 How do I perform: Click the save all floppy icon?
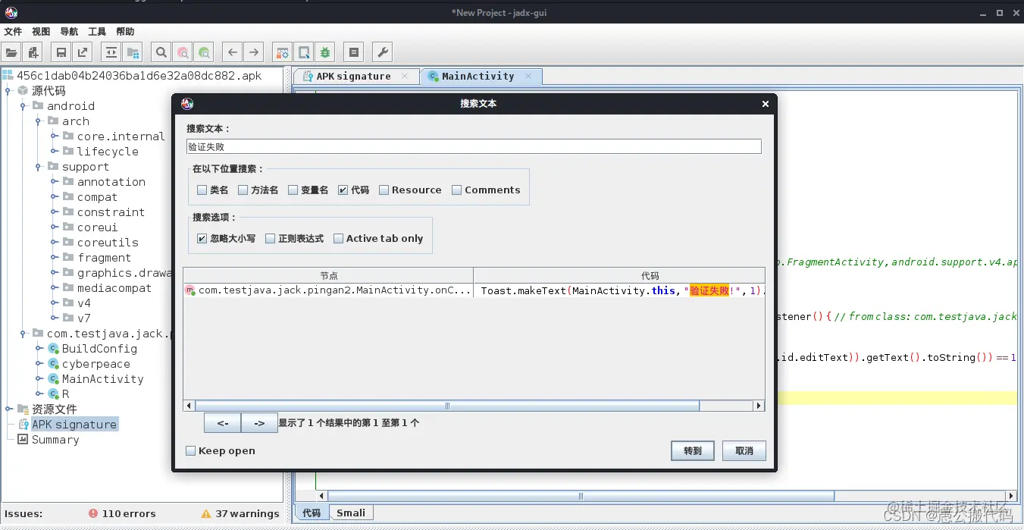tap(61, 52)
